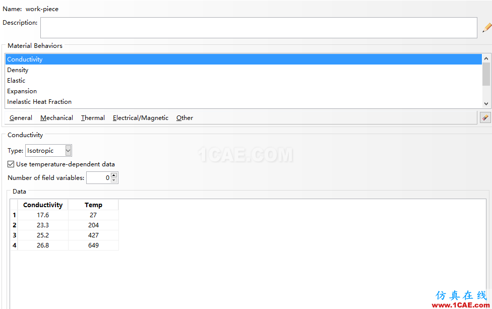The image size is (492, 309).
Task: Select Inelastic Heat Fraction behavior
Action: click(243, 102)
